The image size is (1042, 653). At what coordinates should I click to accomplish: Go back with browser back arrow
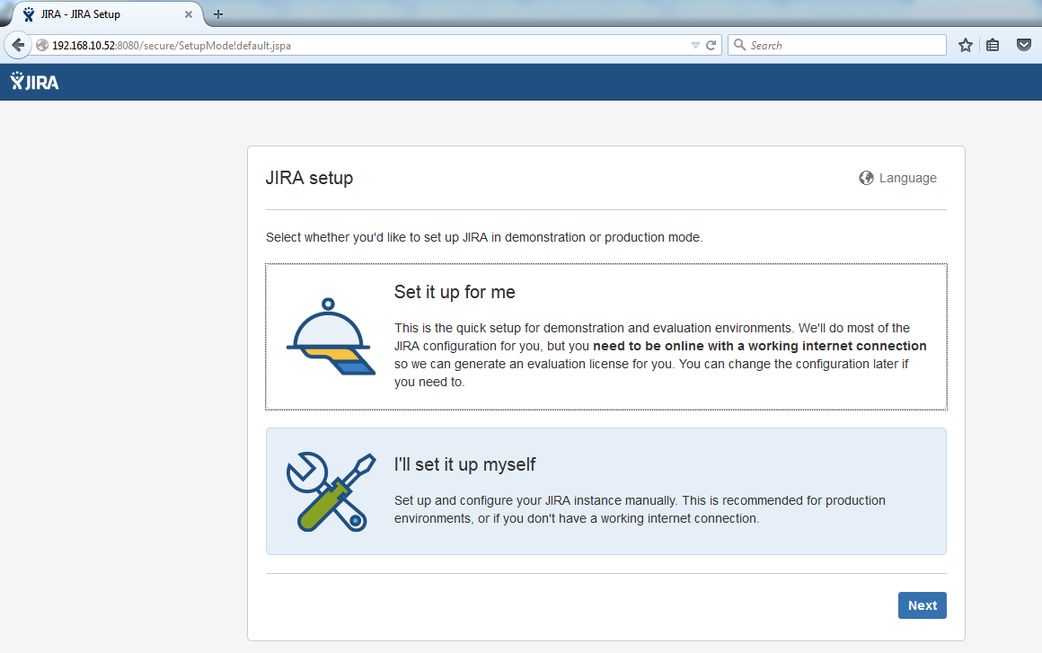(x=18, y=45)
